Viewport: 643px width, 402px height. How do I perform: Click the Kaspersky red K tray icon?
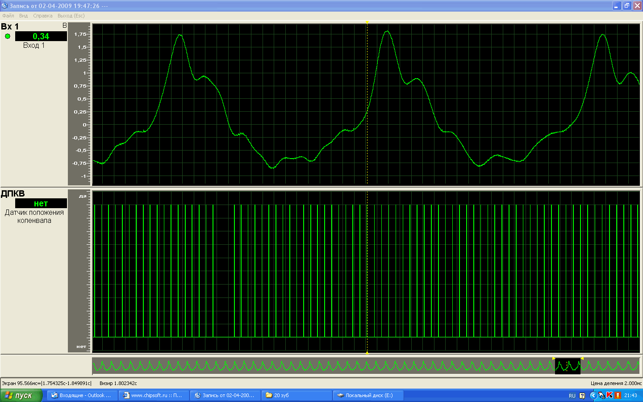[x=610, y=395]
